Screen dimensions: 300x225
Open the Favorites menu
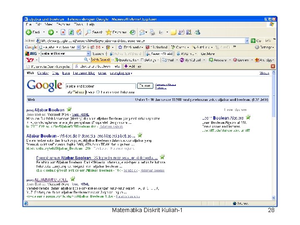(63, 25)
